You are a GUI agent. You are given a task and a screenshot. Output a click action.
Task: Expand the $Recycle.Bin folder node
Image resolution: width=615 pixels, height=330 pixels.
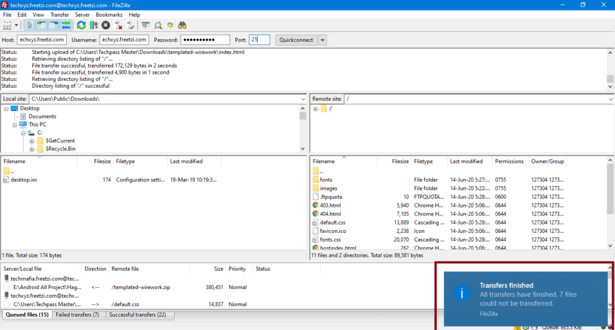[32, 149]
